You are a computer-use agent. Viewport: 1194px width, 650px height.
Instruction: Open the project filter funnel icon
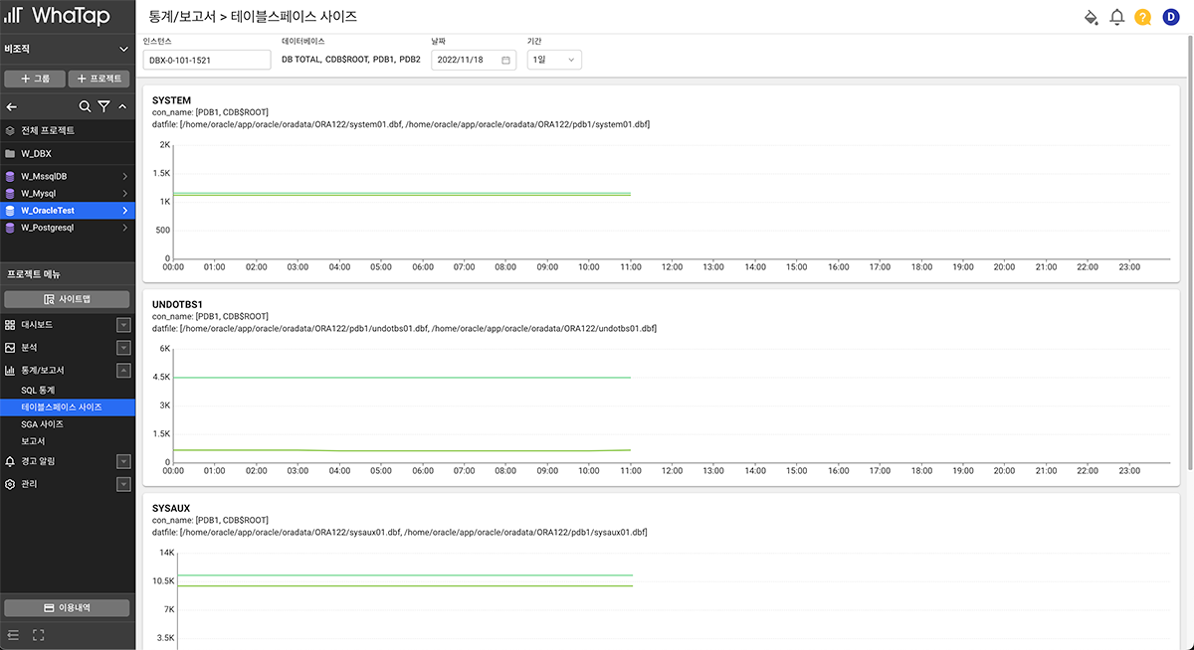(103, 106)
